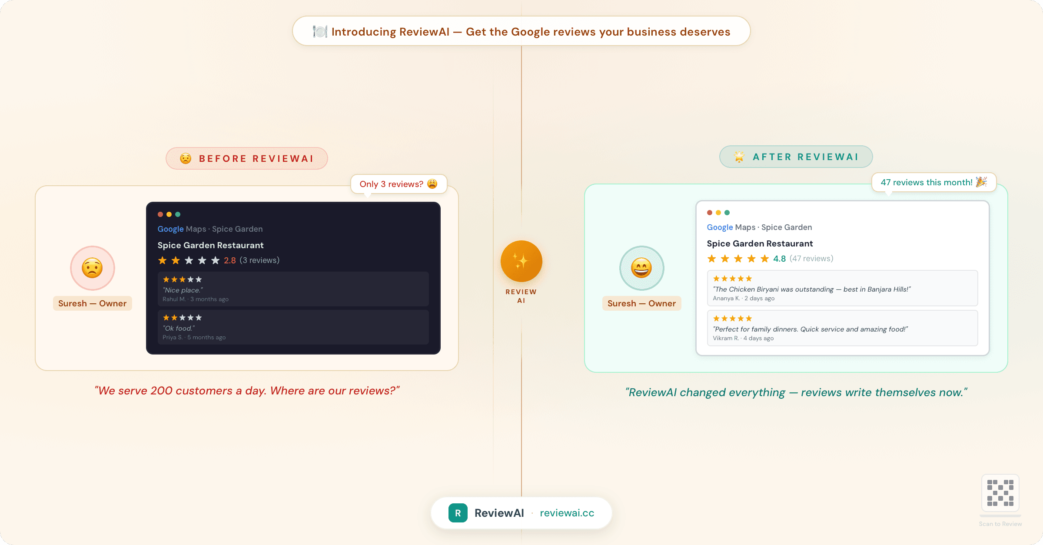Click the "Introducing ReviewAI" header banner text
This screenshot has height=545, width=1043.
[531, 32]
